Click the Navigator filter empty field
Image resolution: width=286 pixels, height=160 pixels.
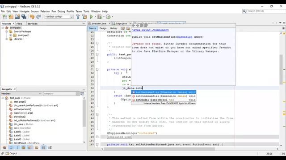tap(59, 94)
